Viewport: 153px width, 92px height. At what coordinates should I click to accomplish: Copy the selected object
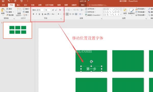[9, 12]
